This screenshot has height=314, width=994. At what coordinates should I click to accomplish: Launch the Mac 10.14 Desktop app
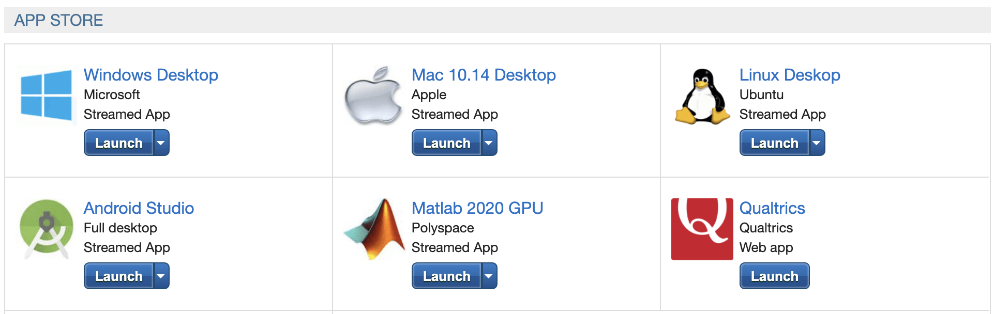point(447,143)
